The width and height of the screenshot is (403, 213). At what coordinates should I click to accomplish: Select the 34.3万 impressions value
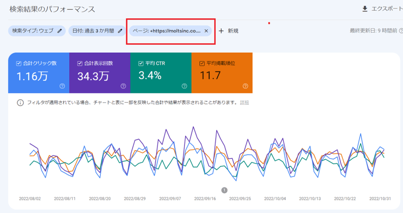point(93,76)
